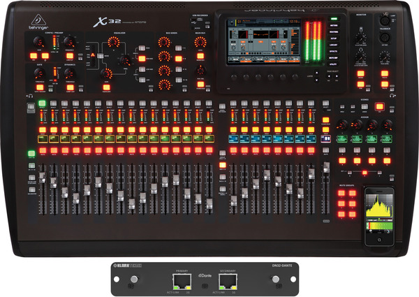Image resolution: width=419 pixels, height=297 pixels.
Task: Open the ROUTING view button
Action: (x=334, y=32)
